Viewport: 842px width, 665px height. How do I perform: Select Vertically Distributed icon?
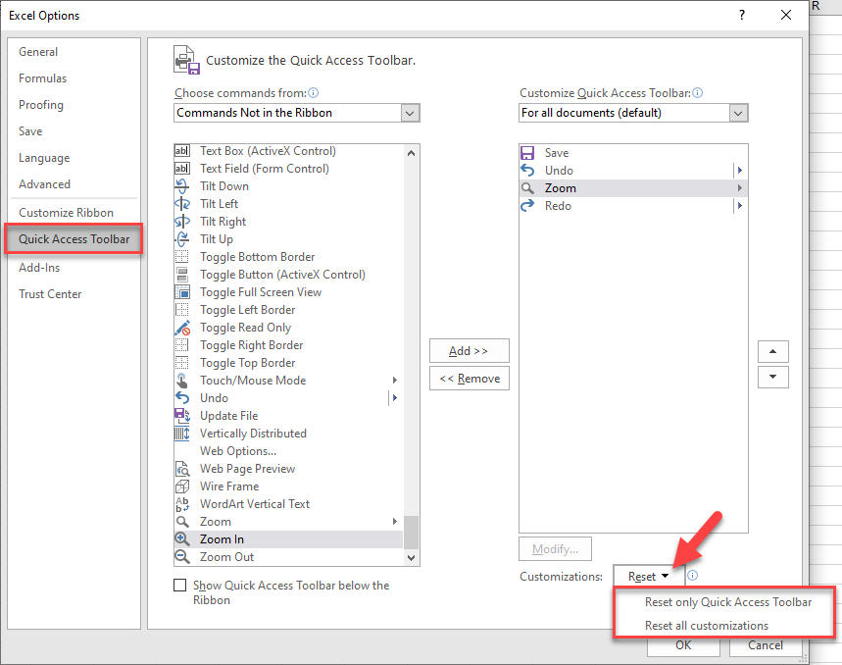point(182,434)
